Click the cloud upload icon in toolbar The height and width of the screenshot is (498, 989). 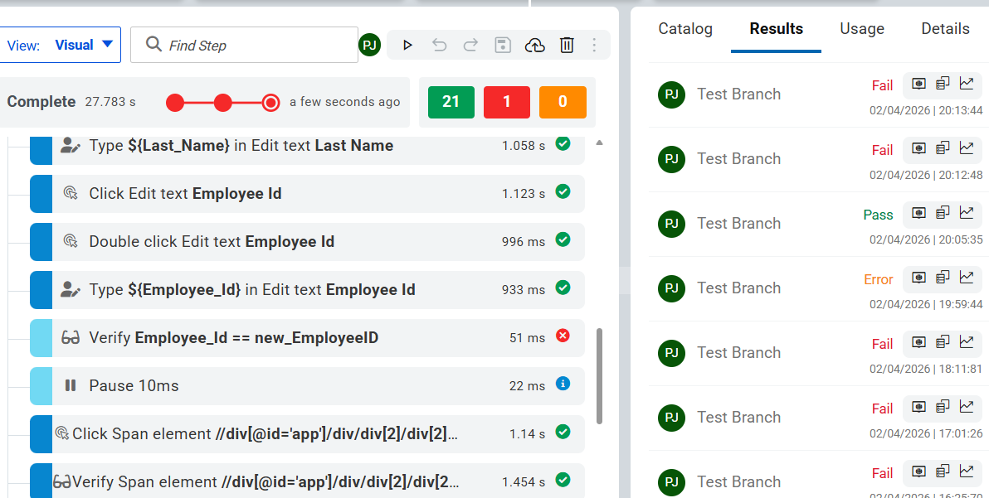click(x=535, y=45)
